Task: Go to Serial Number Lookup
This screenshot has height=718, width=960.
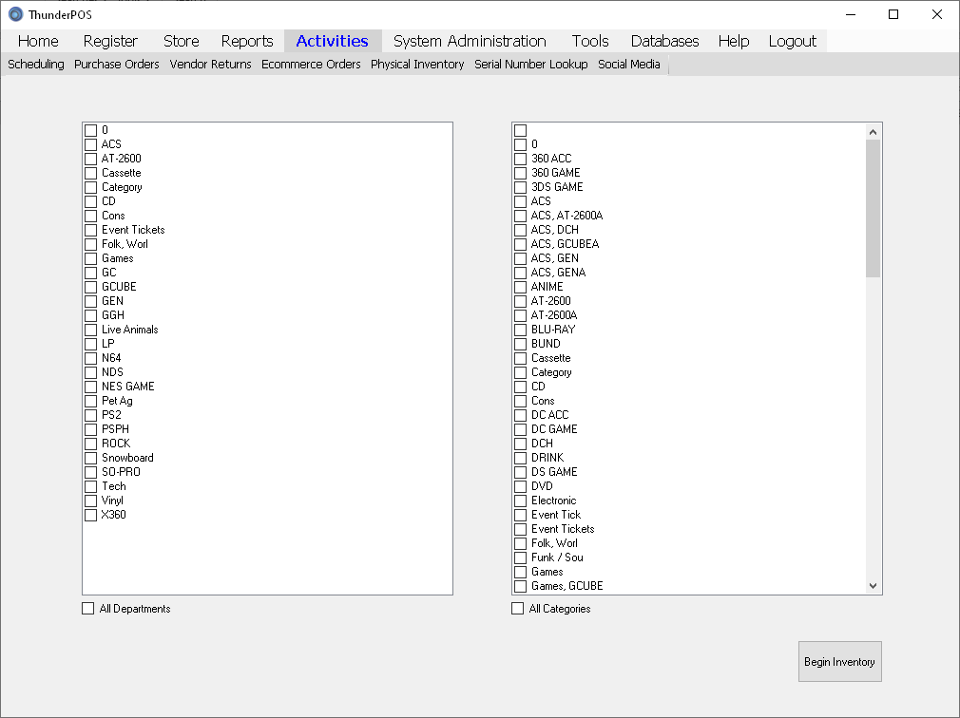Action: (530, 65)
